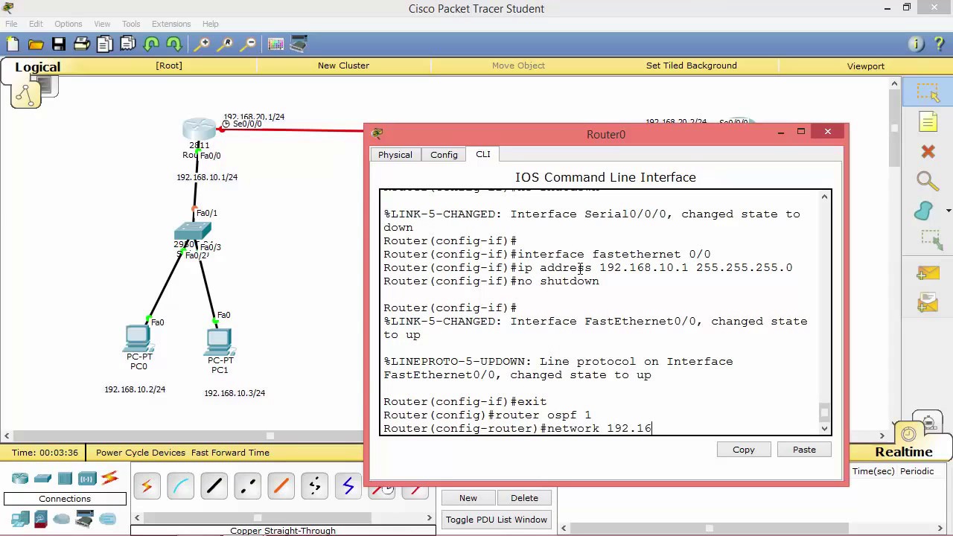Open the Tools menu

pyautogui.click(x=131, y=24)
